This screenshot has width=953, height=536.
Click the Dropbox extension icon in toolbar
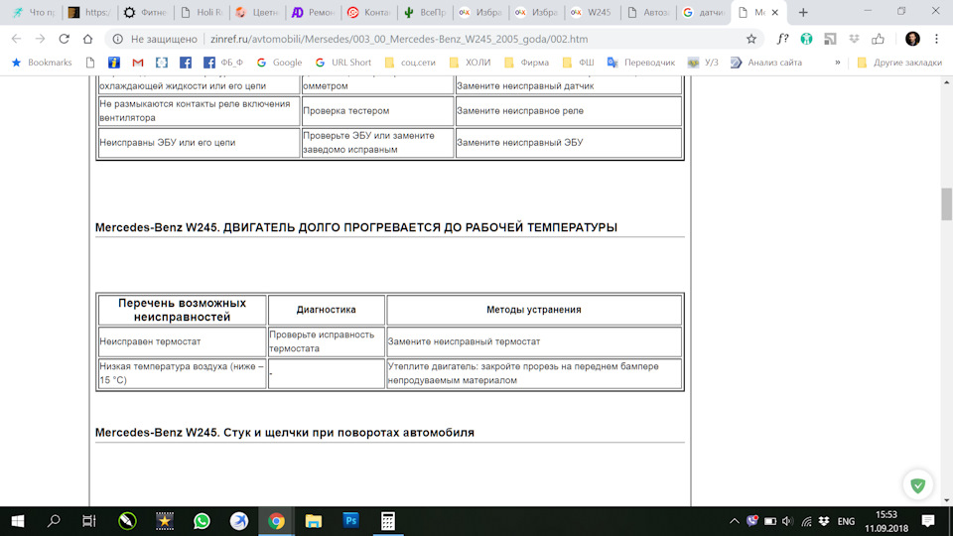pyautogui.click(x=854, y=39)
